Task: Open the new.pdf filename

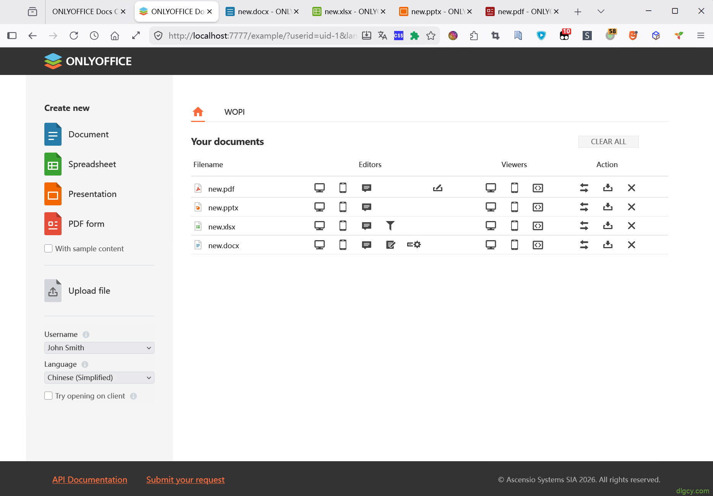Action: pyautogui.click(x=221, y=189)
